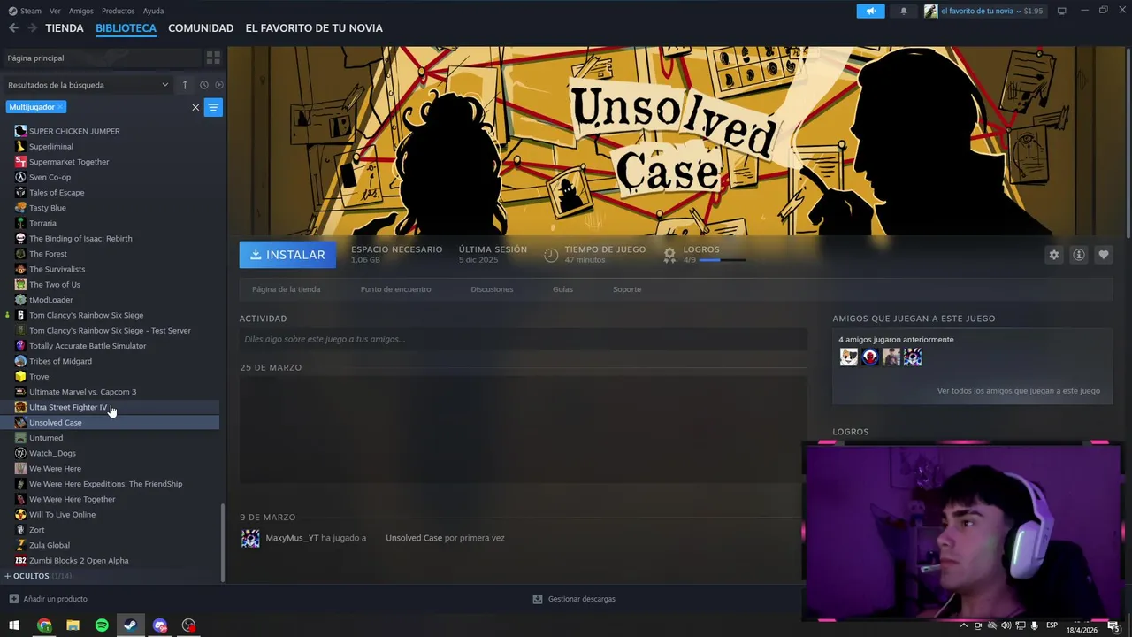
Task: Click the activity input Diles algo sobre este juego
Action: click(523, 339)
